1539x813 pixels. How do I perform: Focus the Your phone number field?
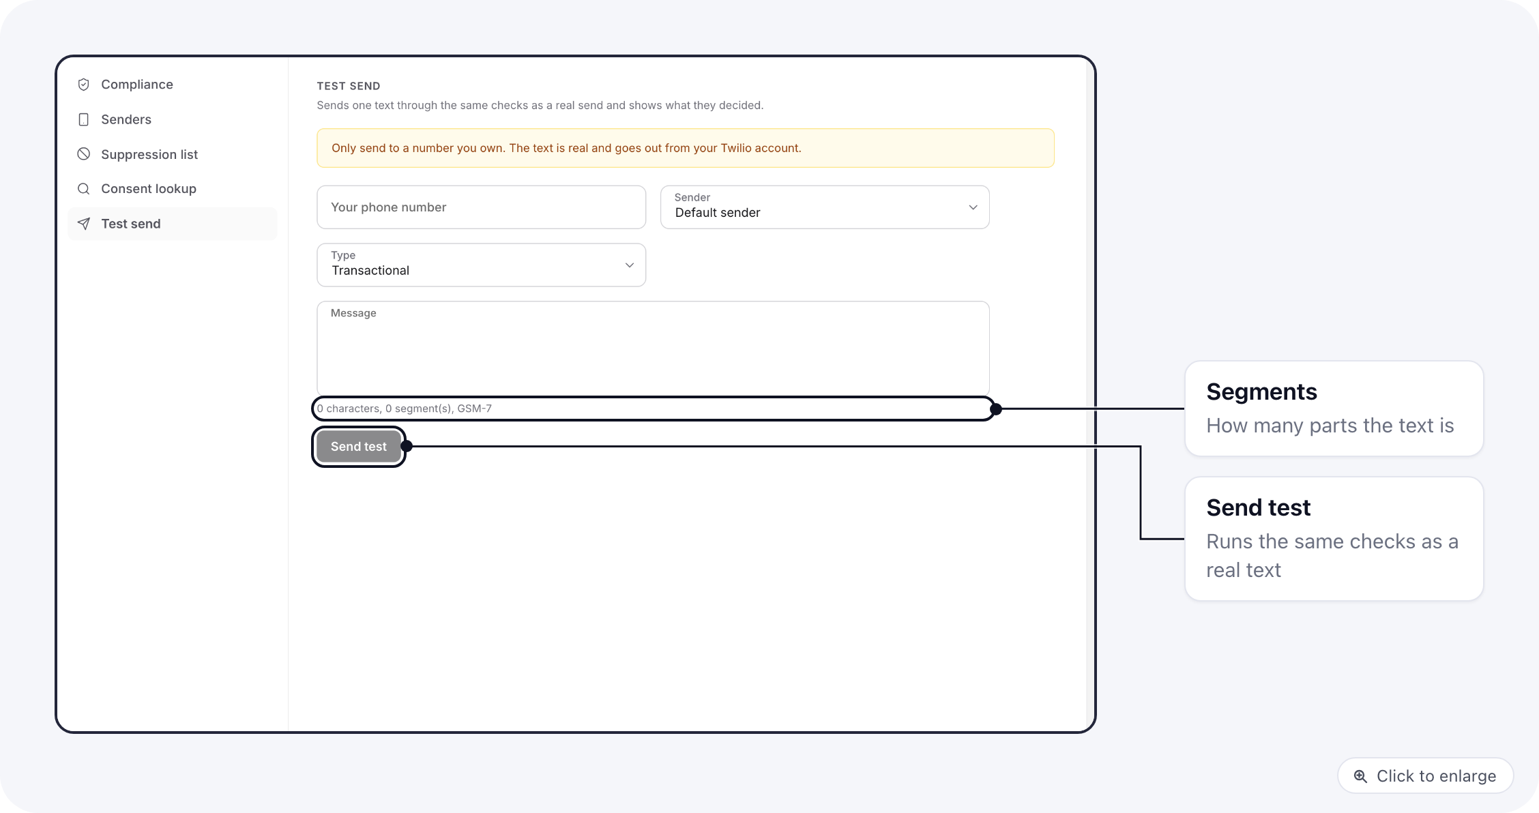pyautogui.click(x=482, y=207)
